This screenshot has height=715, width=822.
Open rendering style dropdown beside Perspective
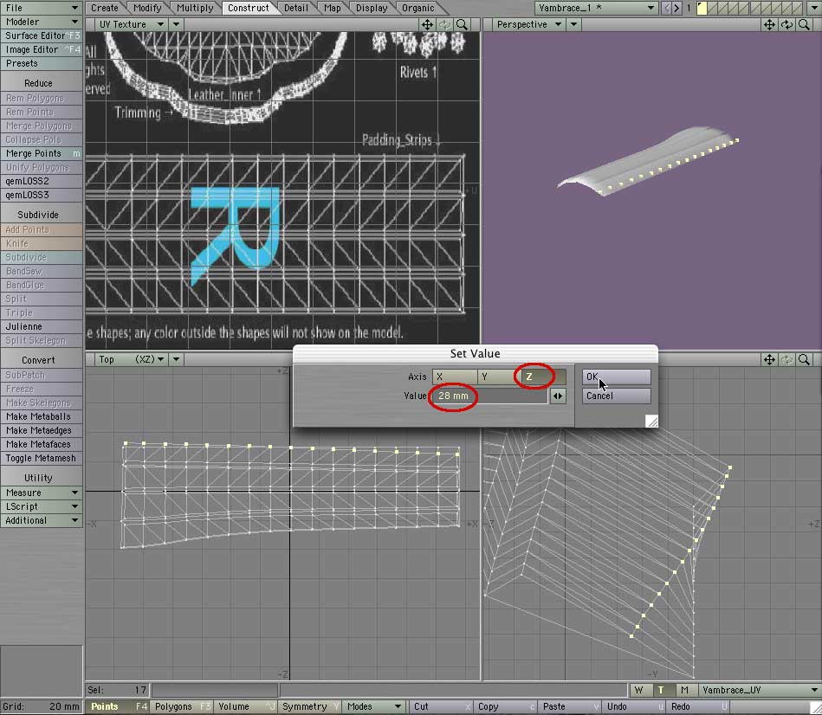tap(573, 24)
